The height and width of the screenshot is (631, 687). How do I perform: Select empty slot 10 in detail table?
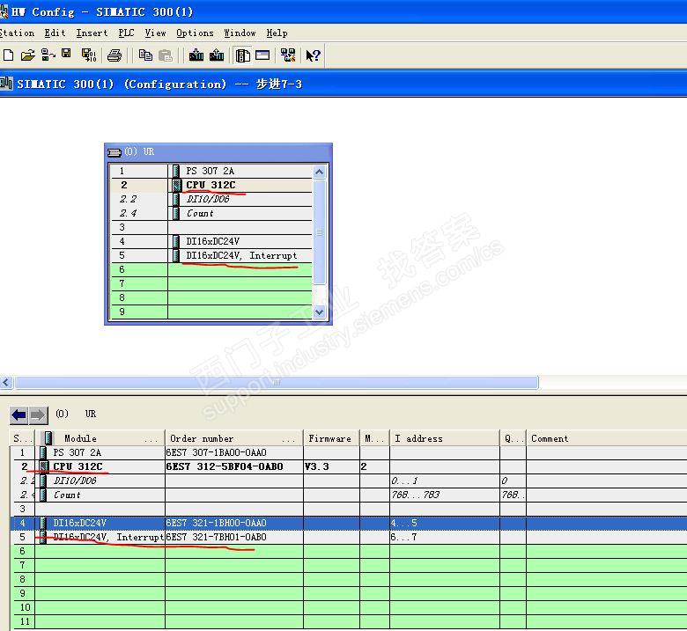[x=348, y=608]
